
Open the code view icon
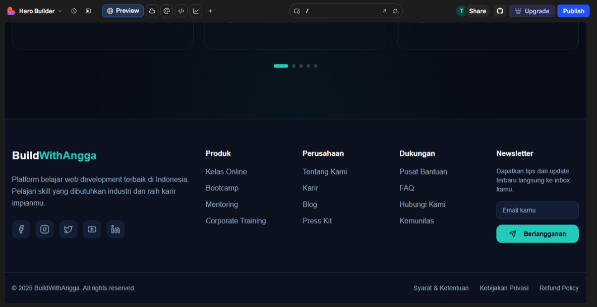pos(181,11)
